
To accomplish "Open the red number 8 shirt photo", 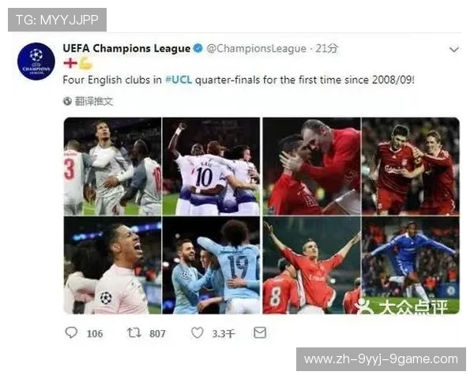I will (312, 265).
